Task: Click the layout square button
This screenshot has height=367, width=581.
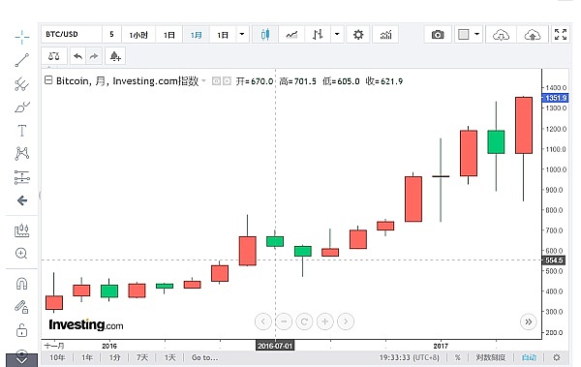Action: tap(464, 35)
